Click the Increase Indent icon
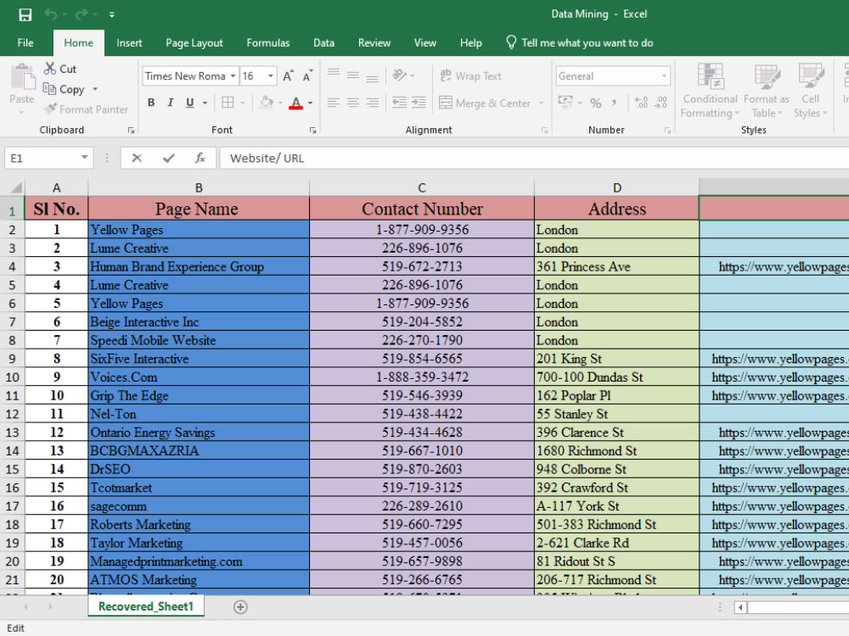 coord(419,103)
